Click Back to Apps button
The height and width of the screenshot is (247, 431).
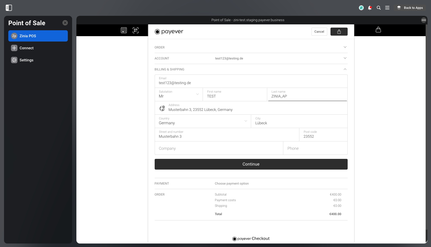[410, 8]
